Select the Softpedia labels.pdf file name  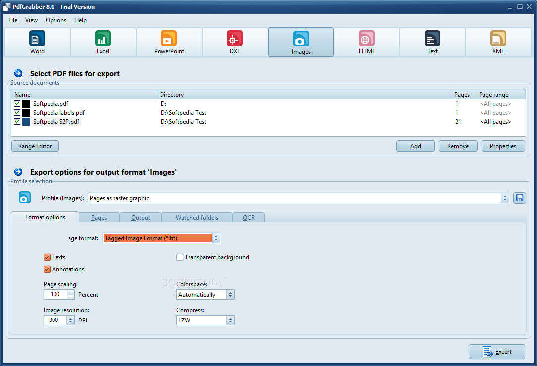(59, 113)
